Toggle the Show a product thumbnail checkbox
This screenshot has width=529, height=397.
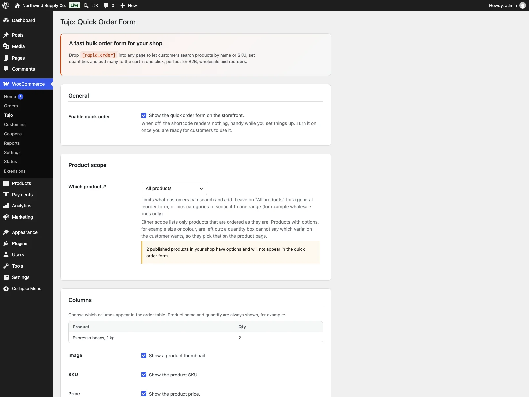[144, 355]
